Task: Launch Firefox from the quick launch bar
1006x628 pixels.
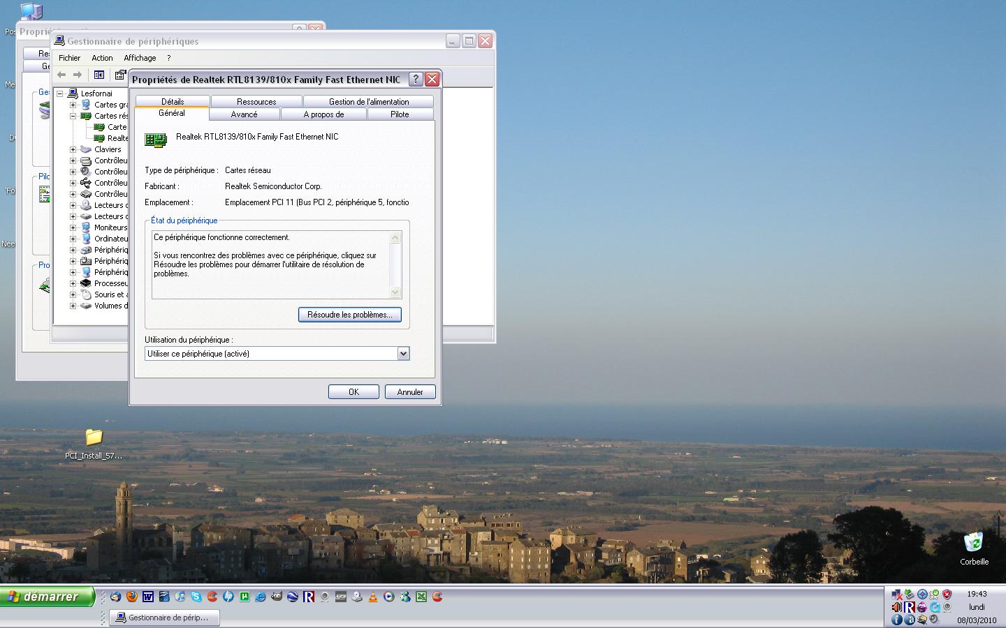Action: [131, 597]
